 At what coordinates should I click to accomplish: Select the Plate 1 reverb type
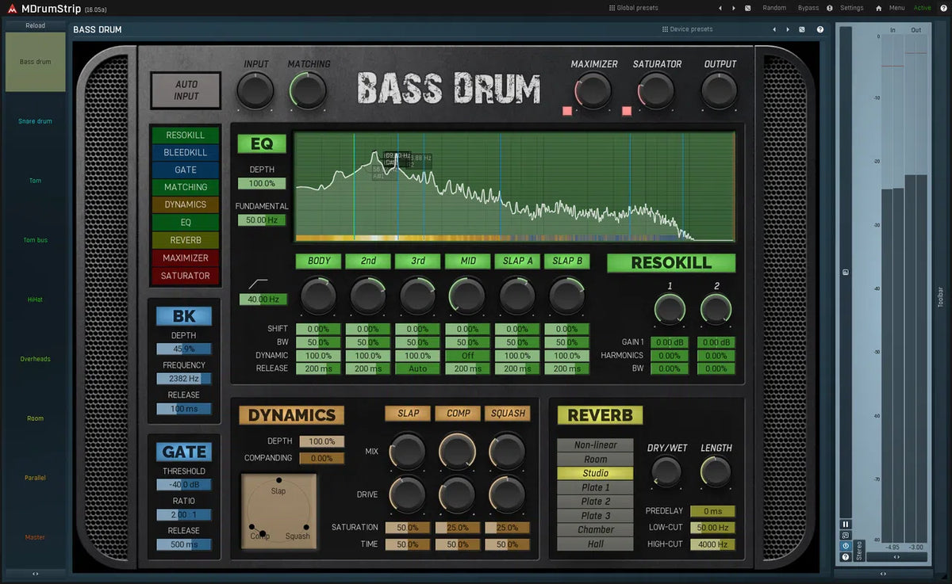[x=595, y=487]
